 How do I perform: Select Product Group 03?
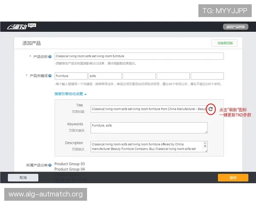pos(70,164)
